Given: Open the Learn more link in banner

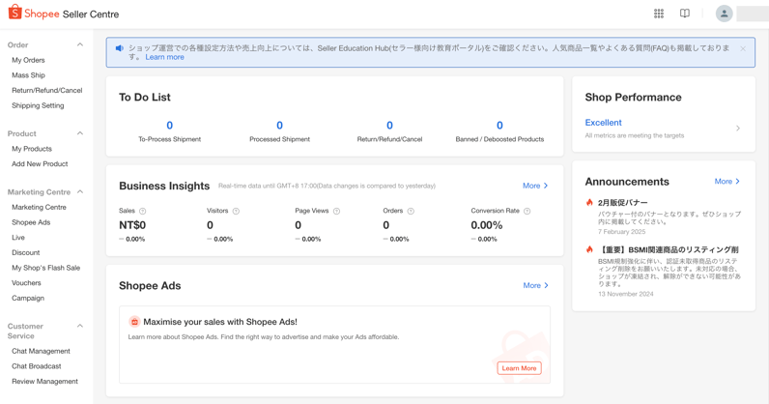Looking at the screenshot, I should click(x=164, y=57).
